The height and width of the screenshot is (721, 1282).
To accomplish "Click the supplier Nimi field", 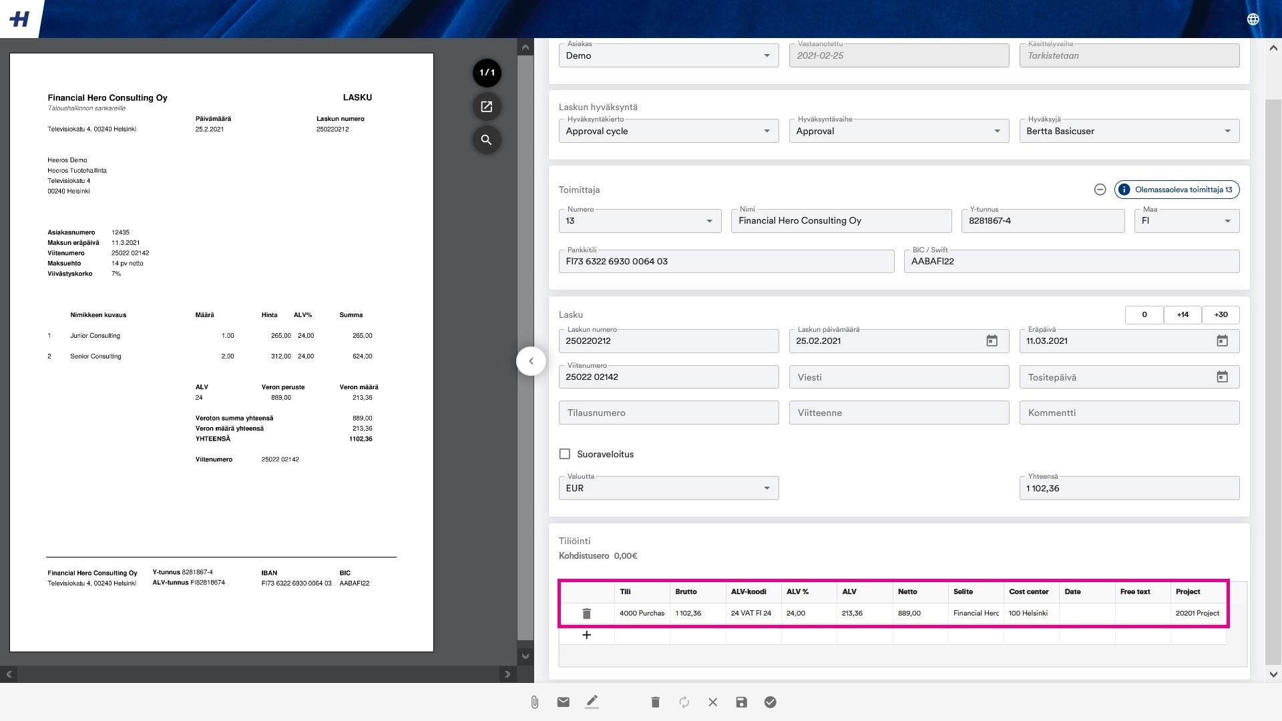I will 841,221.
